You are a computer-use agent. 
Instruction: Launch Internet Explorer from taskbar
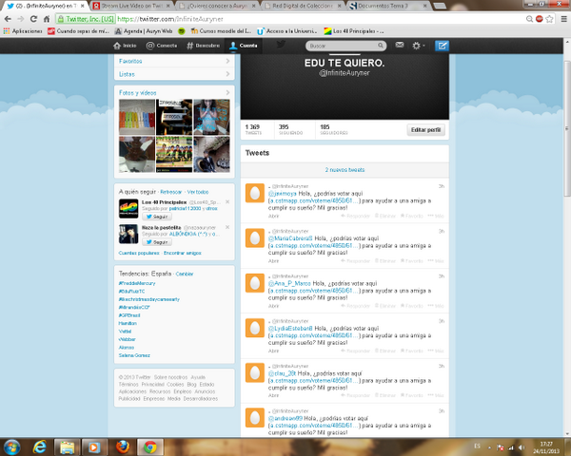[39, 446]
